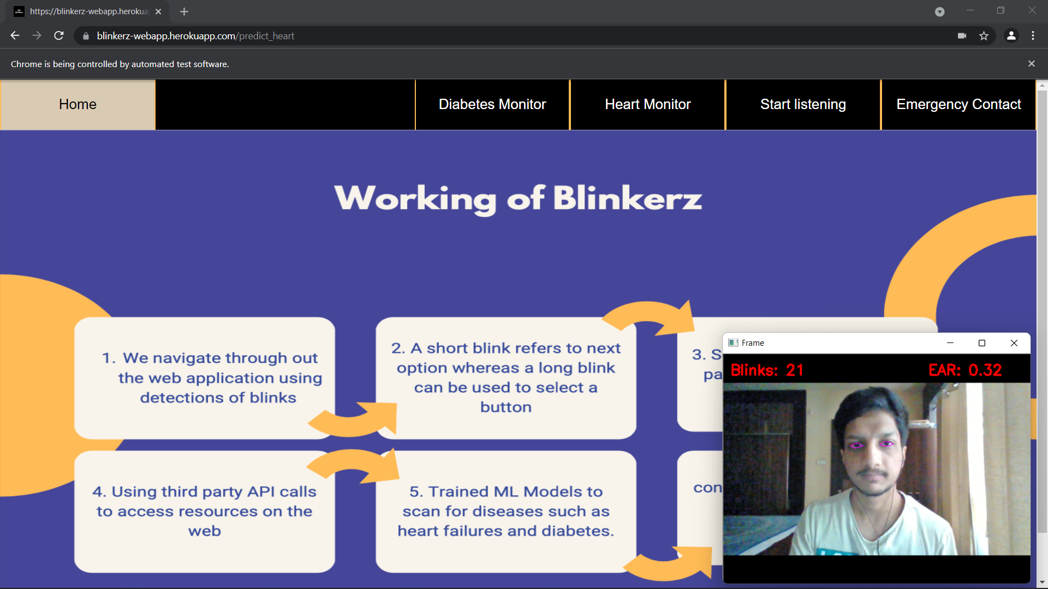This screenshot has height=589, width=1048.
Task: Open the Emergency Contact page
Action: pyautogui.click(x=958, y=104)
